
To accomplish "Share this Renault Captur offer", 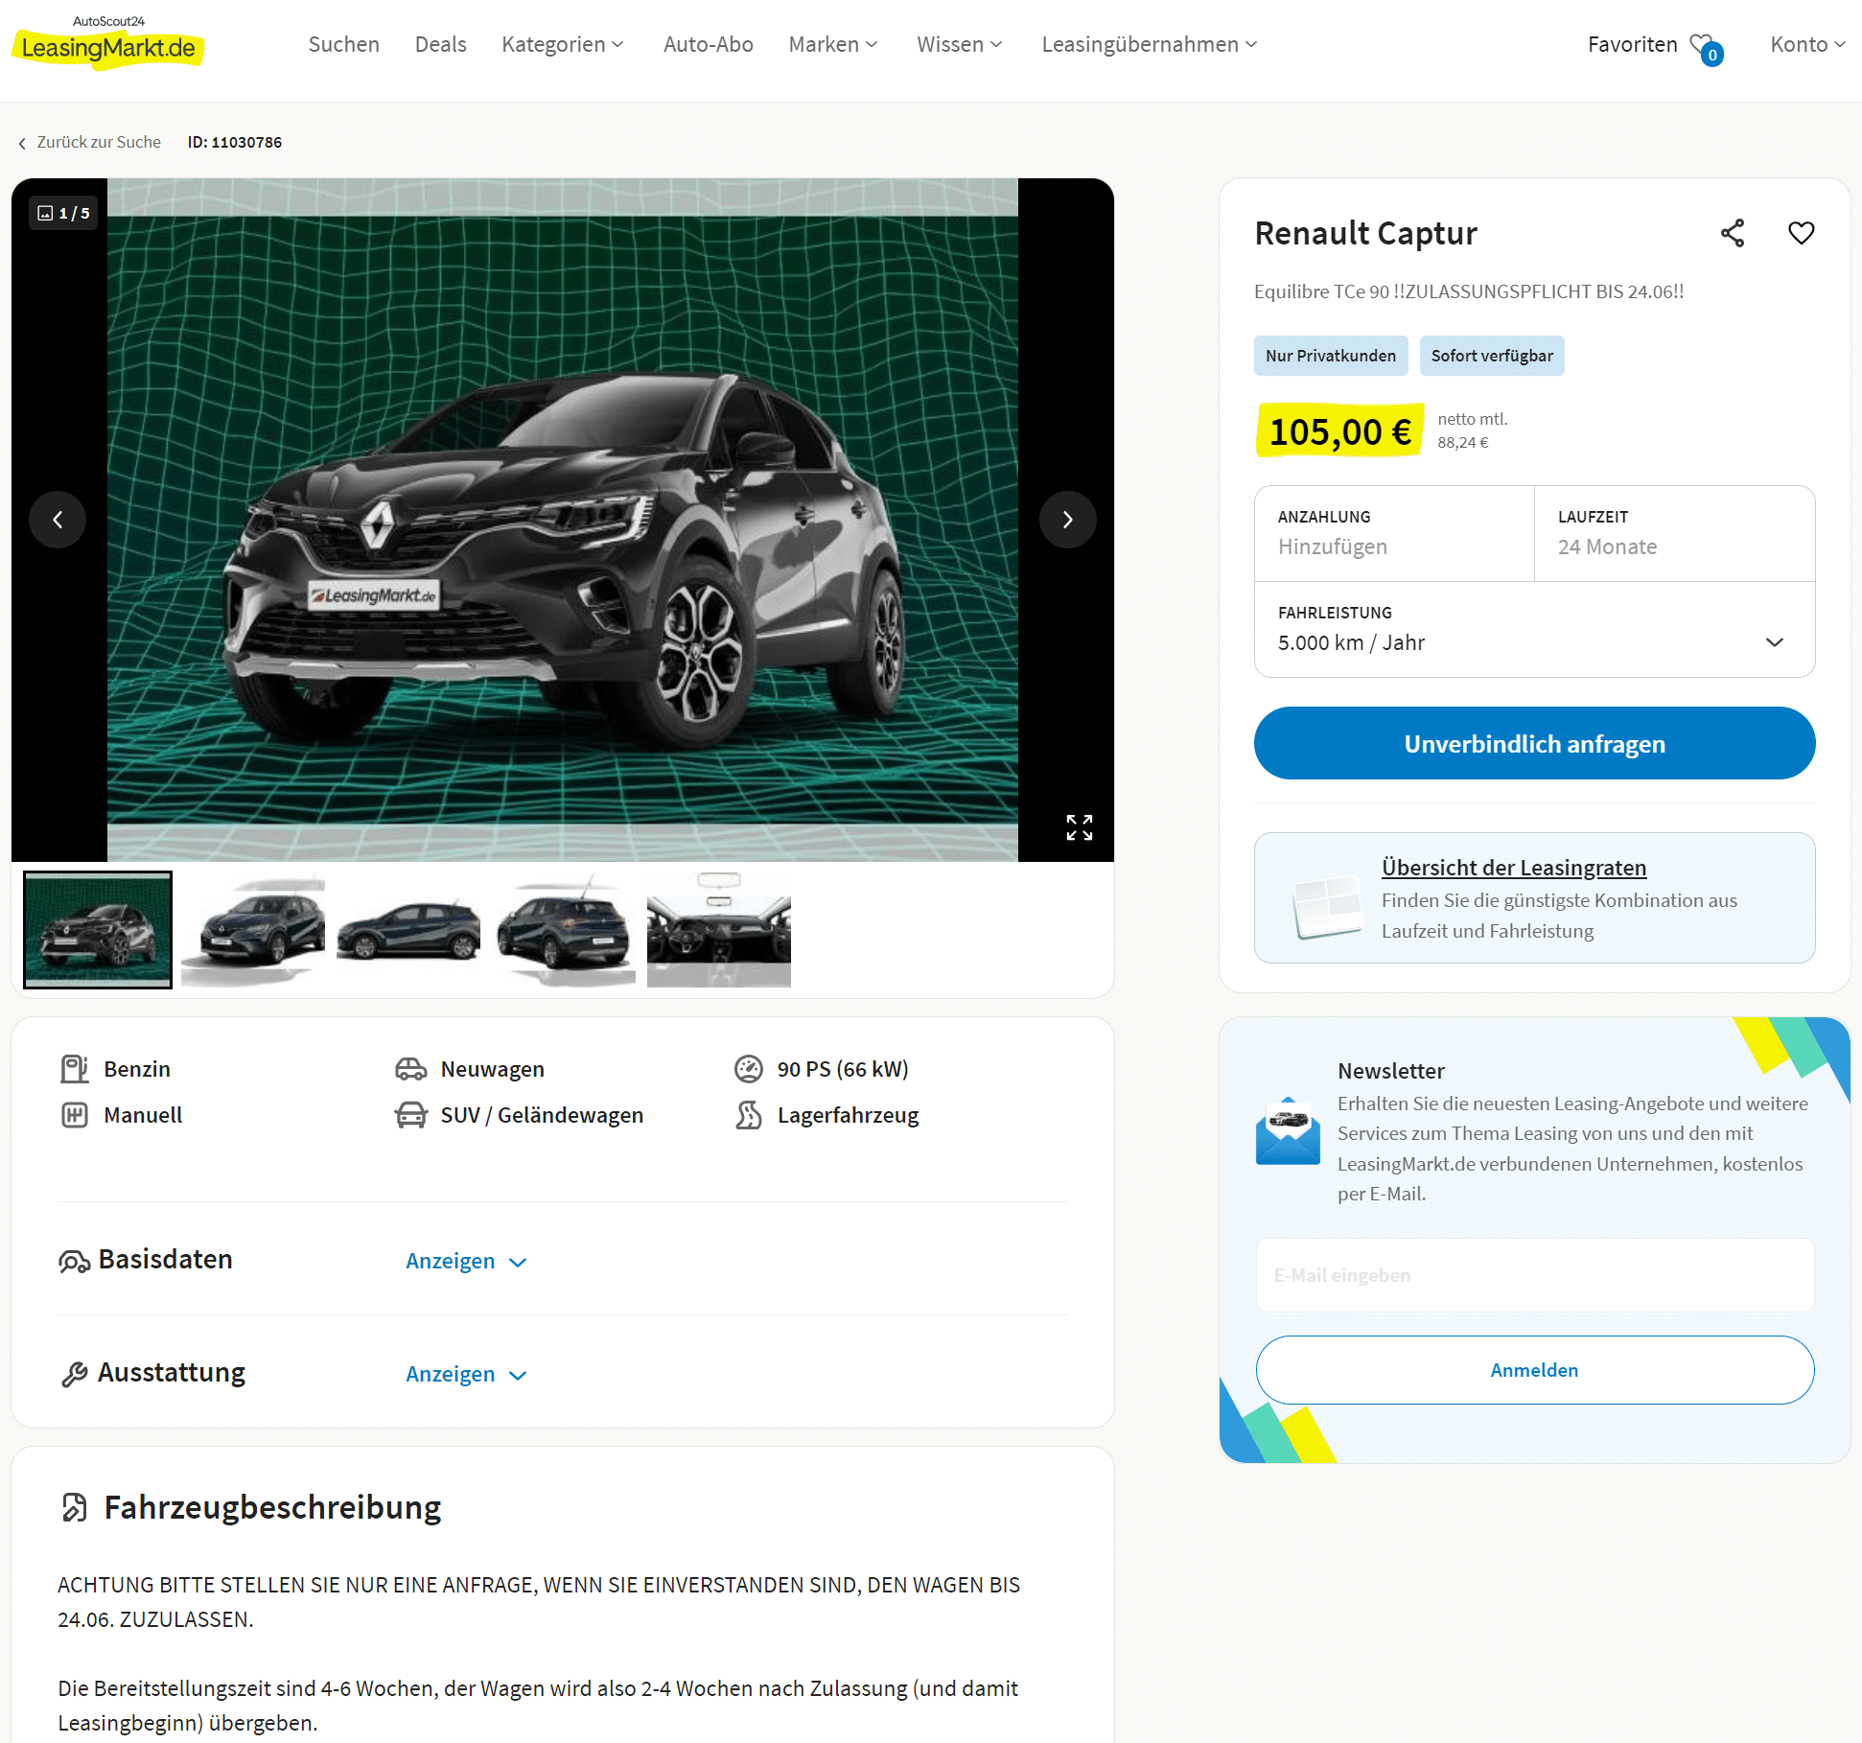I will (1732, 233).
